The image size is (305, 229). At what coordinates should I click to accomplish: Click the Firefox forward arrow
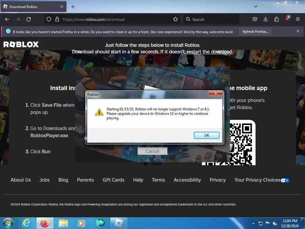(18, 19)
